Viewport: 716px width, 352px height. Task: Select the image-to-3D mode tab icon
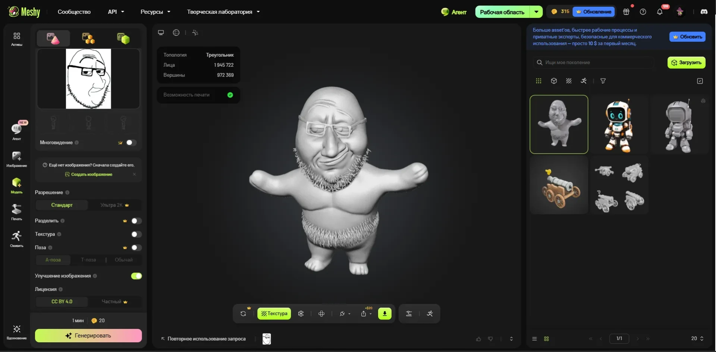[53, 38]
